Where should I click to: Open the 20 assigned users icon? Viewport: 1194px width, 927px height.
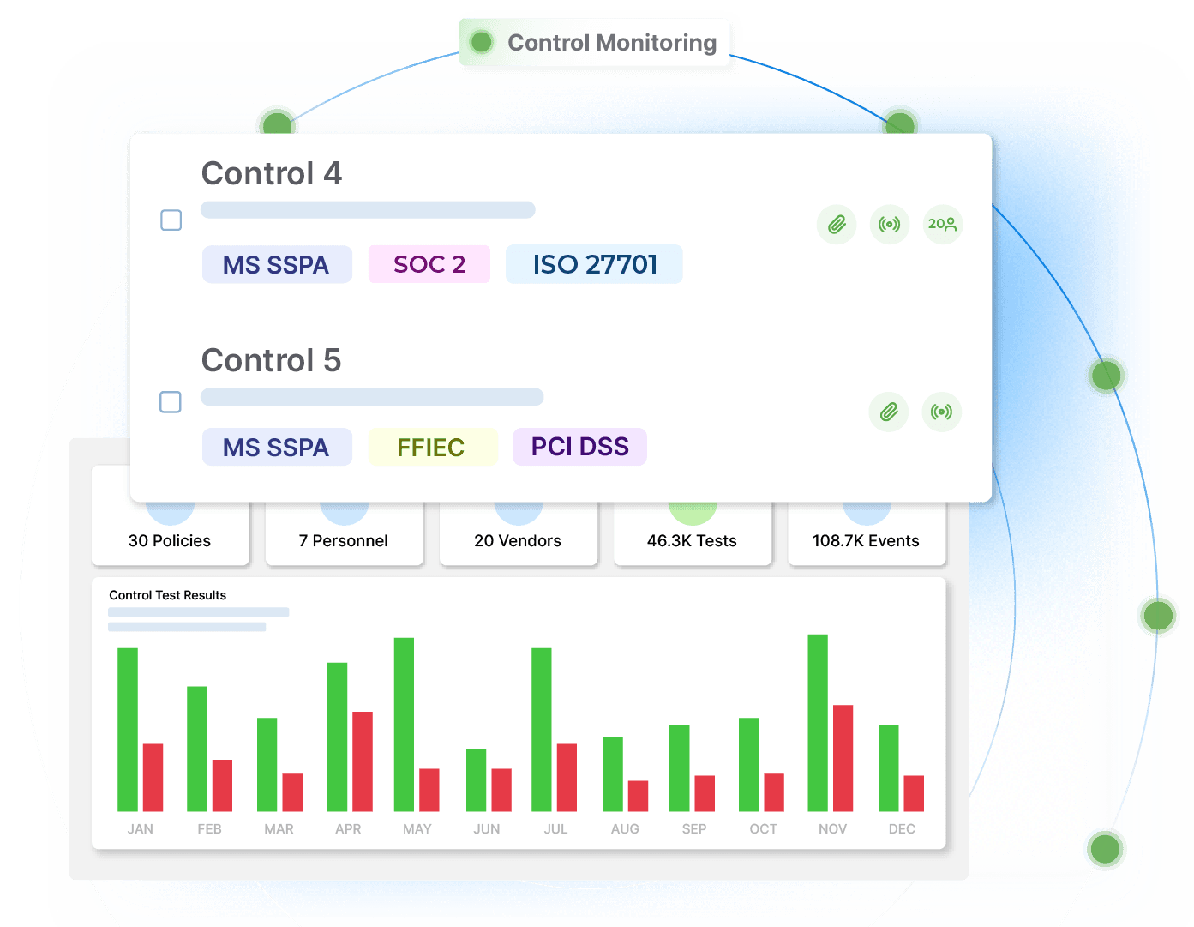(x=943, y=225)
